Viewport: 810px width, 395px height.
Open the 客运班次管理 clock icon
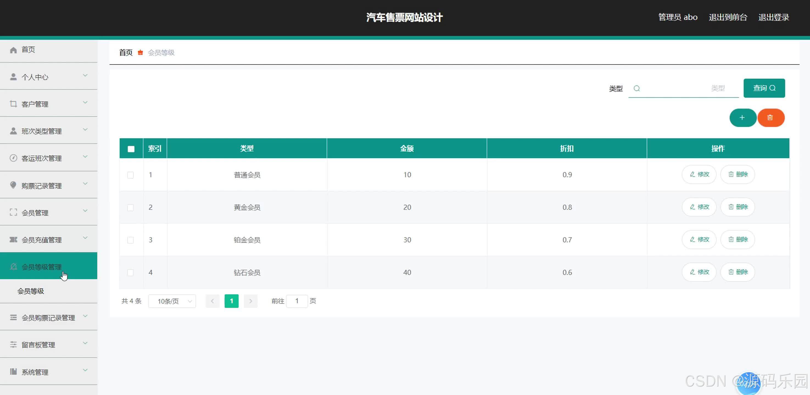point(13,158)
